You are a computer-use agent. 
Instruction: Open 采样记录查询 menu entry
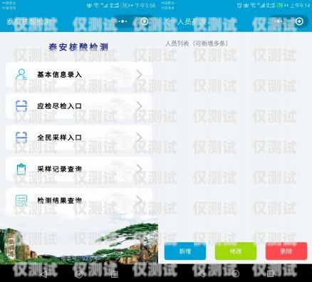point(79,169)
